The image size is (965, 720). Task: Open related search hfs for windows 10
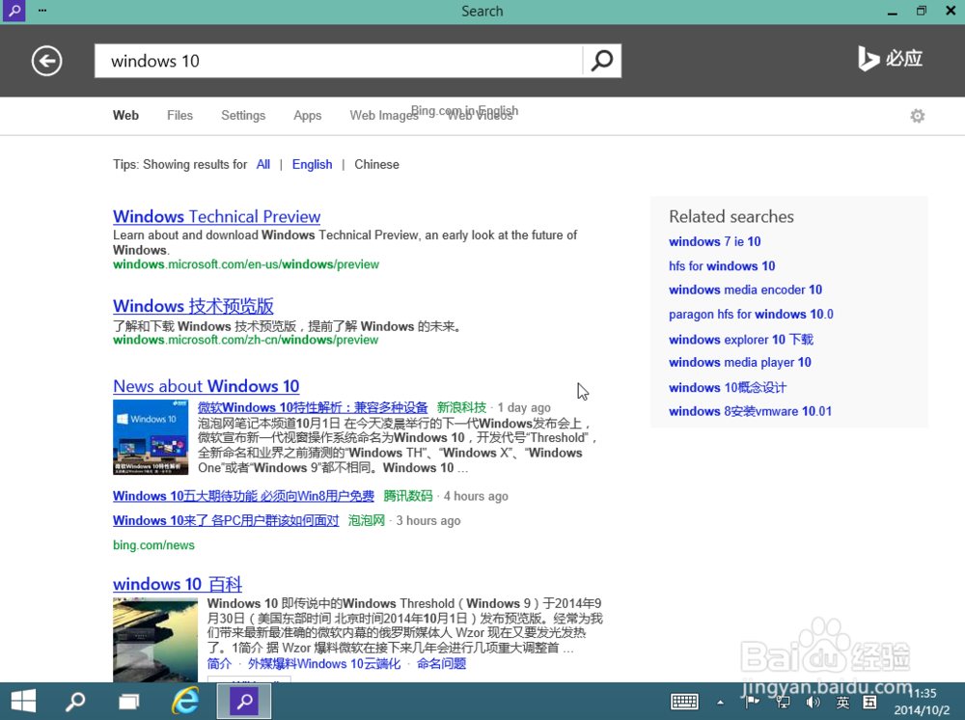click(x=722, y=265)
